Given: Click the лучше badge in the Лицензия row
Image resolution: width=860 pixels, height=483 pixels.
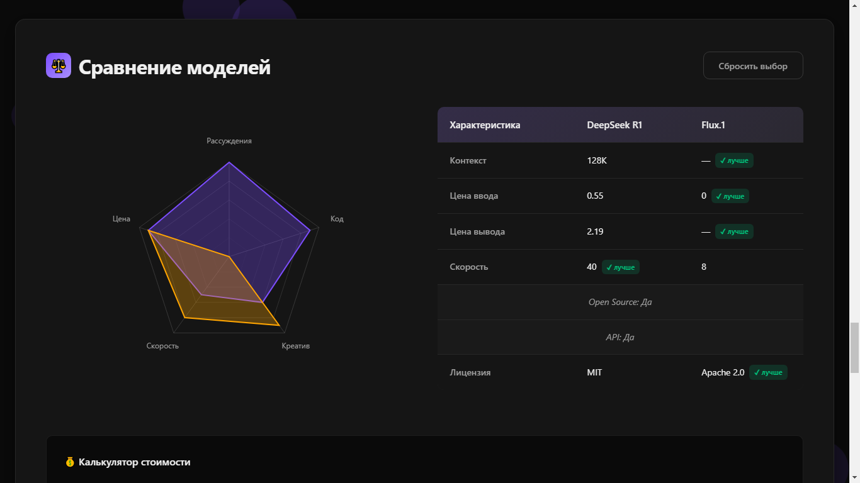Looking at the screenshot, I should point(768,372).
